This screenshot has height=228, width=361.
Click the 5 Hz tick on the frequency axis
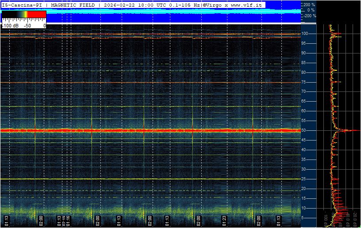pyautogui.click(x=303, y=218)
